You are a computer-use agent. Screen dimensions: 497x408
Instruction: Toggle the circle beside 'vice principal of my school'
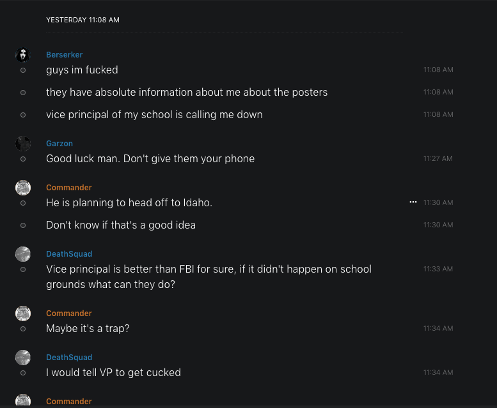click(x=23, y=115)
